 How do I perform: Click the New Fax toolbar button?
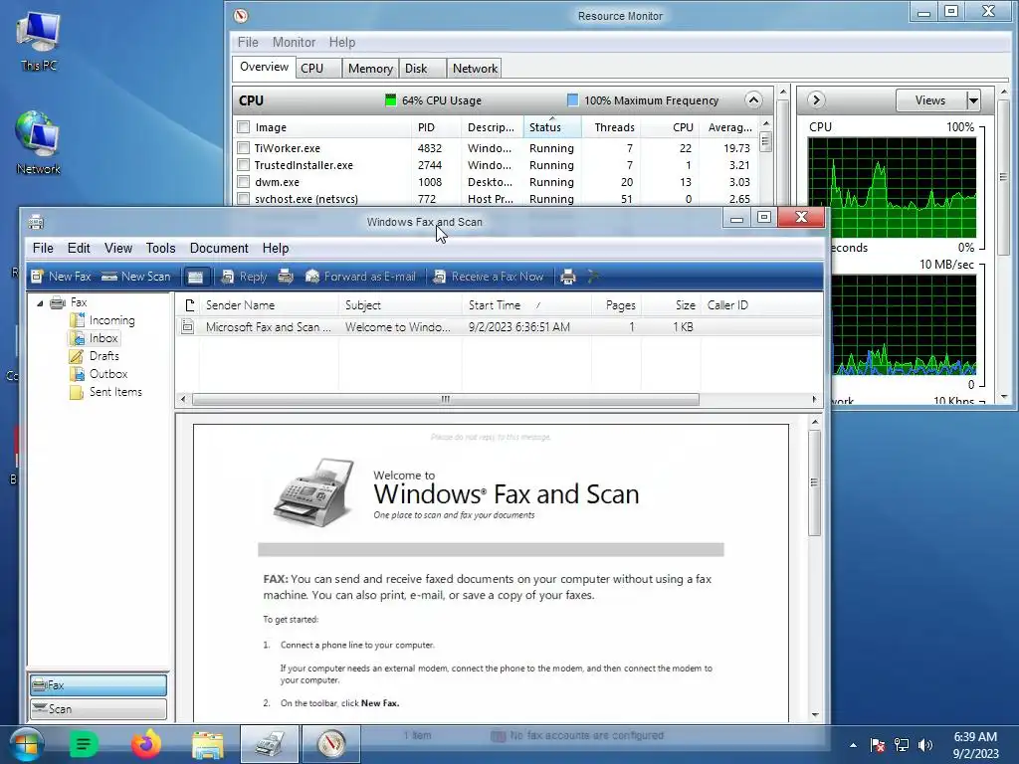click(61, 277)
